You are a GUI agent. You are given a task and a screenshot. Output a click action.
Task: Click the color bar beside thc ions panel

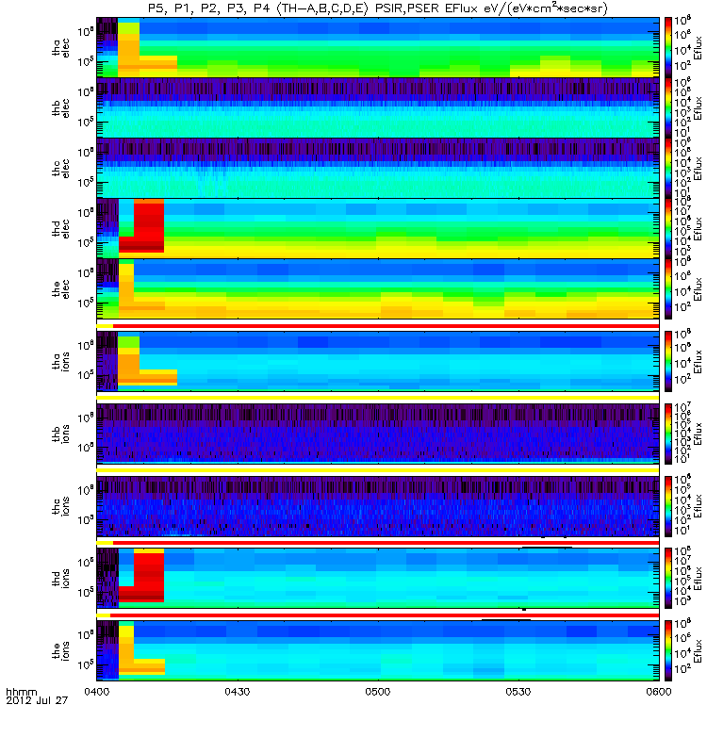tap(668, 506)
